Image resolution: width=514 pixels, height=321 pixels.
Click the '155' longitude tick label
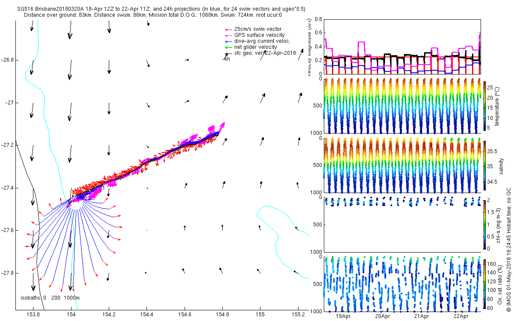pos(260,315)
